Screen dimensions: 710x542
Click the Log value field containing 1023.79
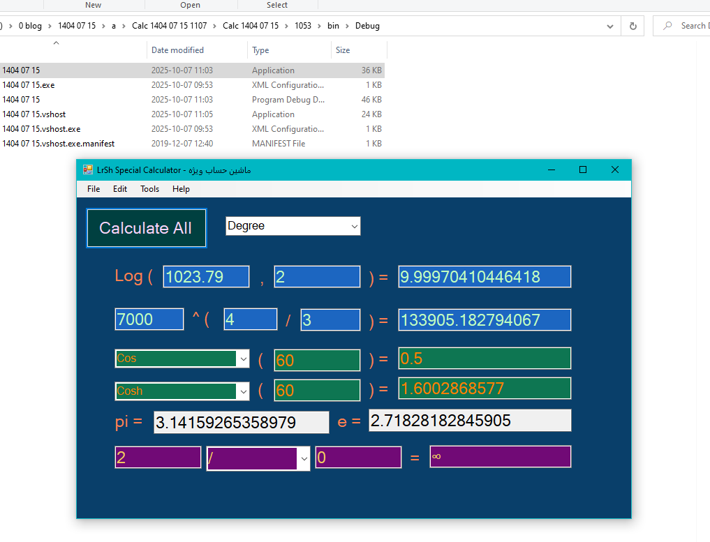(206, 277)
